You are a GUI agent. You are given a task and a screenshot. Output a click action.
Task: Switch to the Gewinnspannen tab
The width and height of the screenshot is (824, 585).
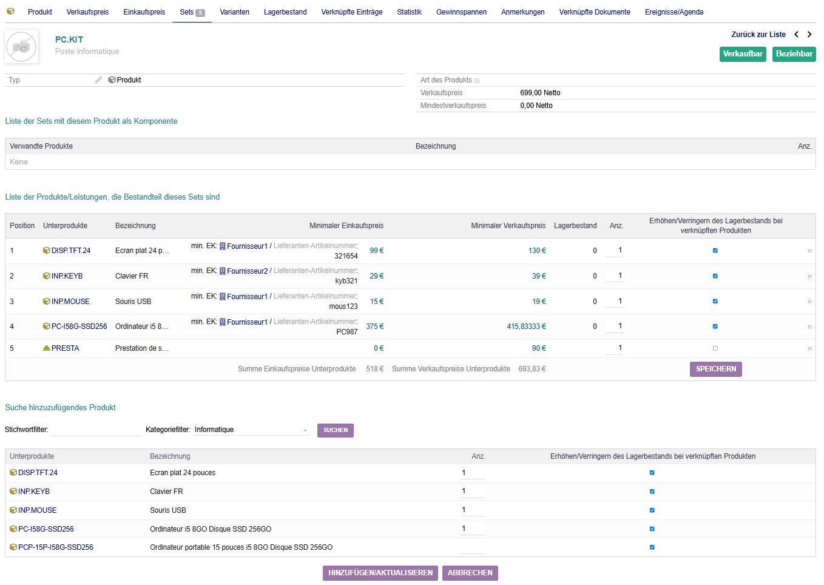461,12
